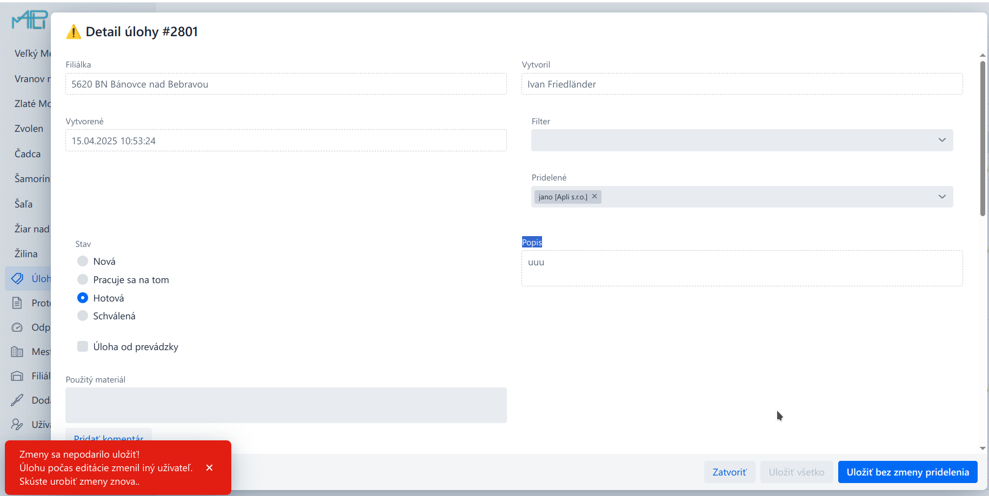Select the Schválená status radio
The image size is (989, 496).
point(83,316)
